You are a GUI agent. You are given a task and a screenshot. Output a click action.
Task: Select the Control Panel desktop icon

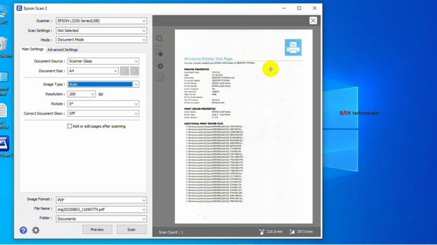pos(4,77)
